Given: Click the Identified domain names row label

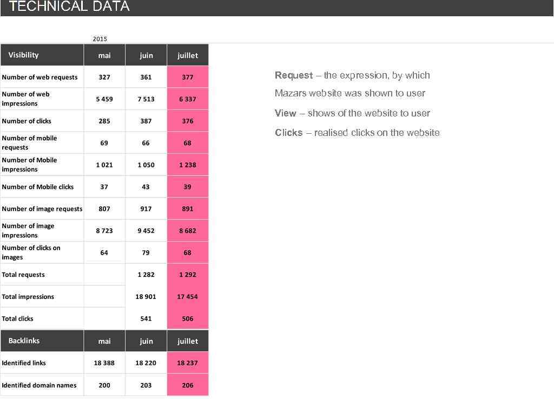Looking at the screenshot, I should pyautogui.click(x=38, y=385).
